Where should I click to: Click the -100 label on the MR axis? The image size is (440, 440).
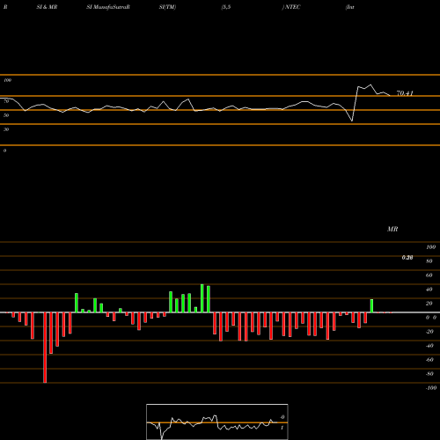(431, 388)
